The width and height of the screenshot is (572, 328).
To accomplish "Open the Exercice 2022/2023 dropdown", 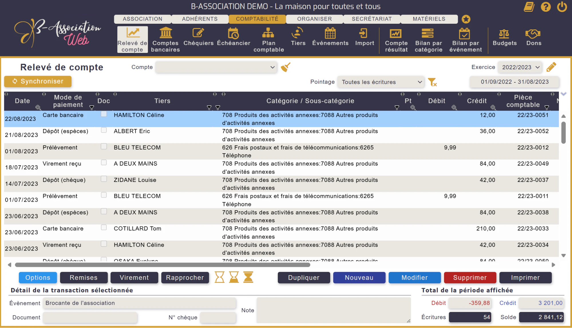I will pyautogui.click(x=520, y=67).
